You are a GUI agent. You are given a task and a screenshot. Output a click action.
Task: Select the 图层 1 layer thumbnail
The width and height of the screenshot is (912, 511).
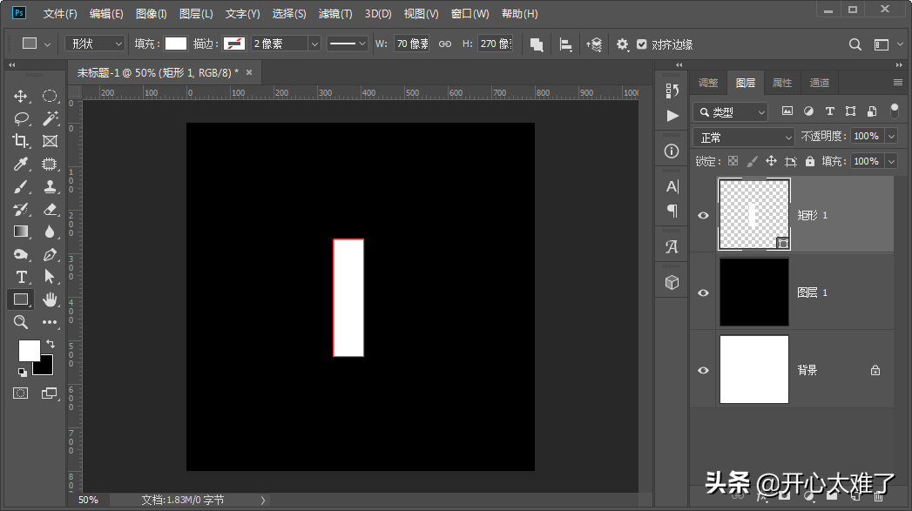pos(753,292)
